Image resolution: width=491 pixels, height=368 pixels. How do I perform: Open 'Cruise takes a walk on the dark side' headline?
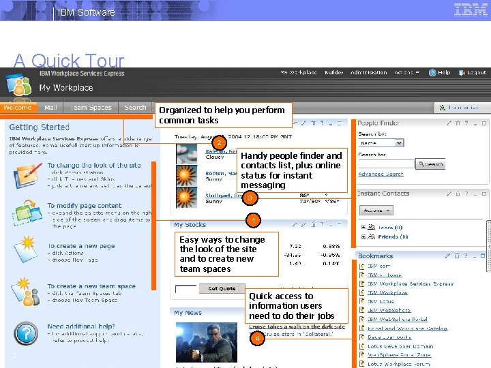[297, 326]
